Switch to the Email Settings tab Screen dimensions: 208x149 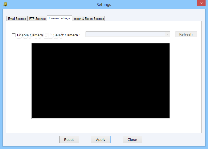pyautogui.click(x=17, y=19)
